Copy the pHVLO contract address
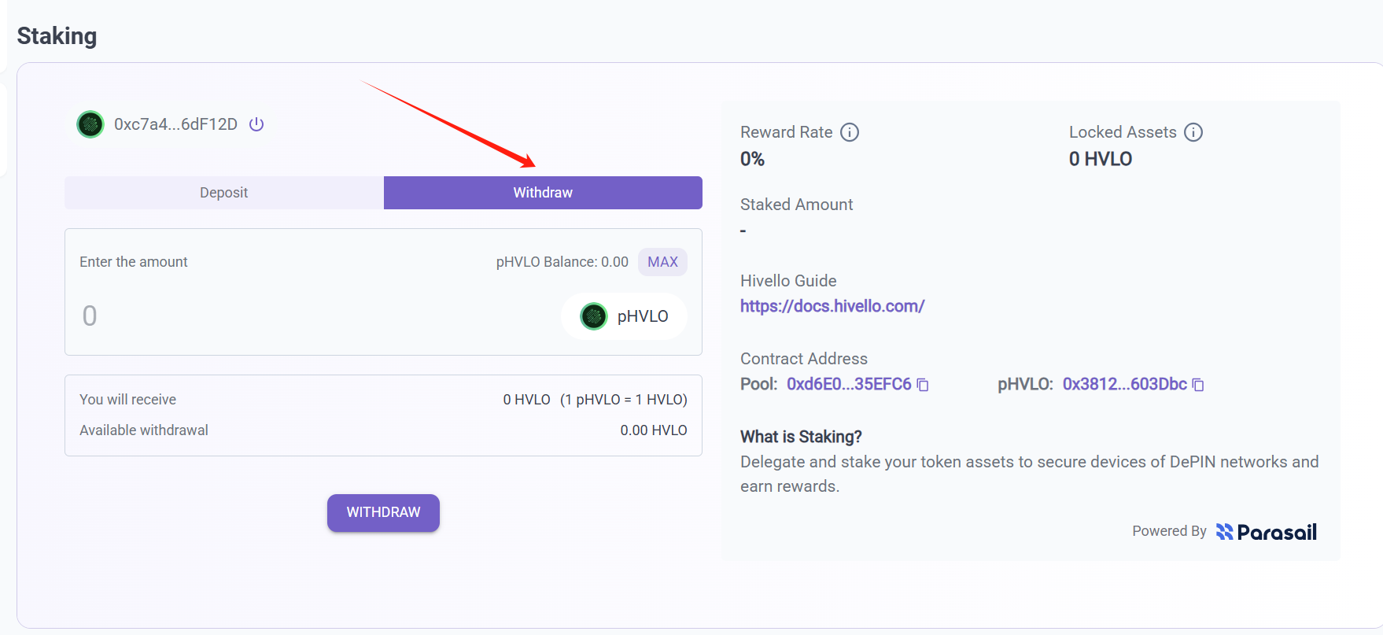 pyautogui.click(x=1198, y=385)
